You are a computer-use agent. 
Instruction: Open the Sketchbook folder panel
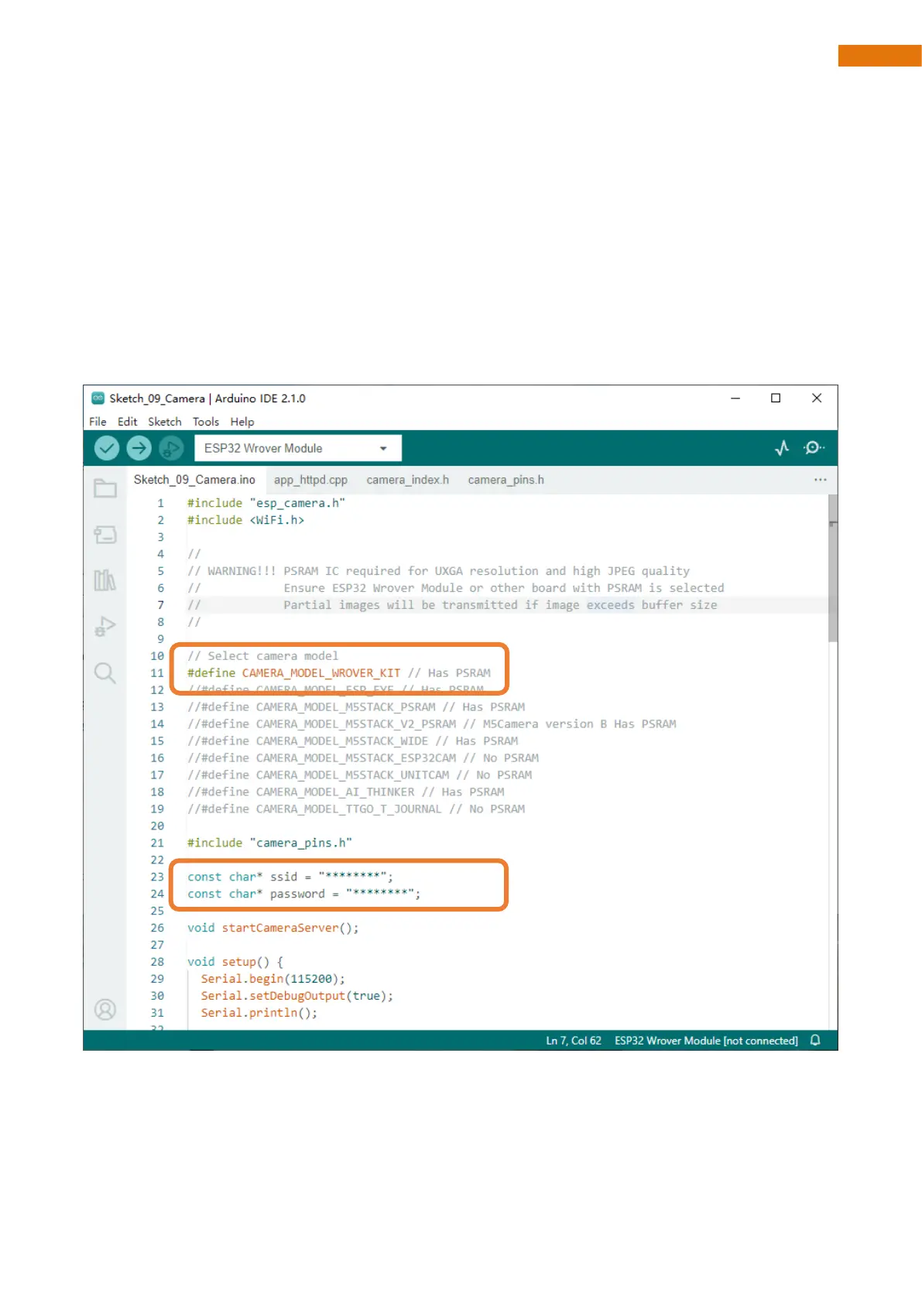(x=105, y=488)
